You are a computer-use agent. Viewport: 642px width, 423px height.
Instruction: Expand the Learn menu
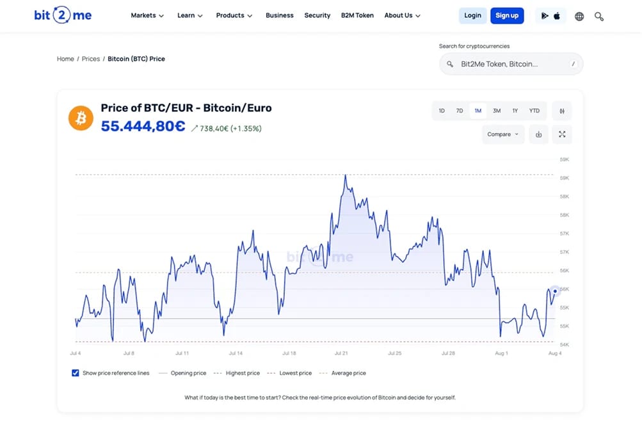[x=190, y=15]
